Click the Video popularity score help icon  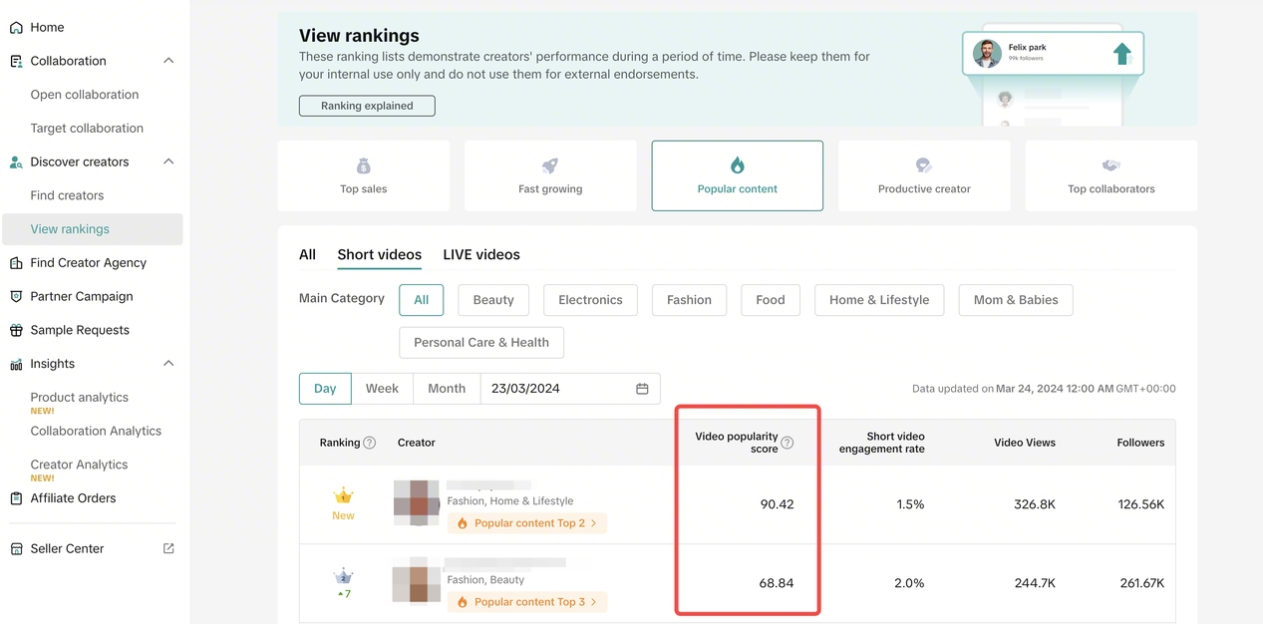(x=788, y=443)
